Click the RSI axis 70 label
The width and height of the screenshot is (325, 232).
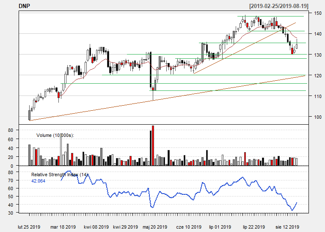pyautogui.click(x=11, y=180)
